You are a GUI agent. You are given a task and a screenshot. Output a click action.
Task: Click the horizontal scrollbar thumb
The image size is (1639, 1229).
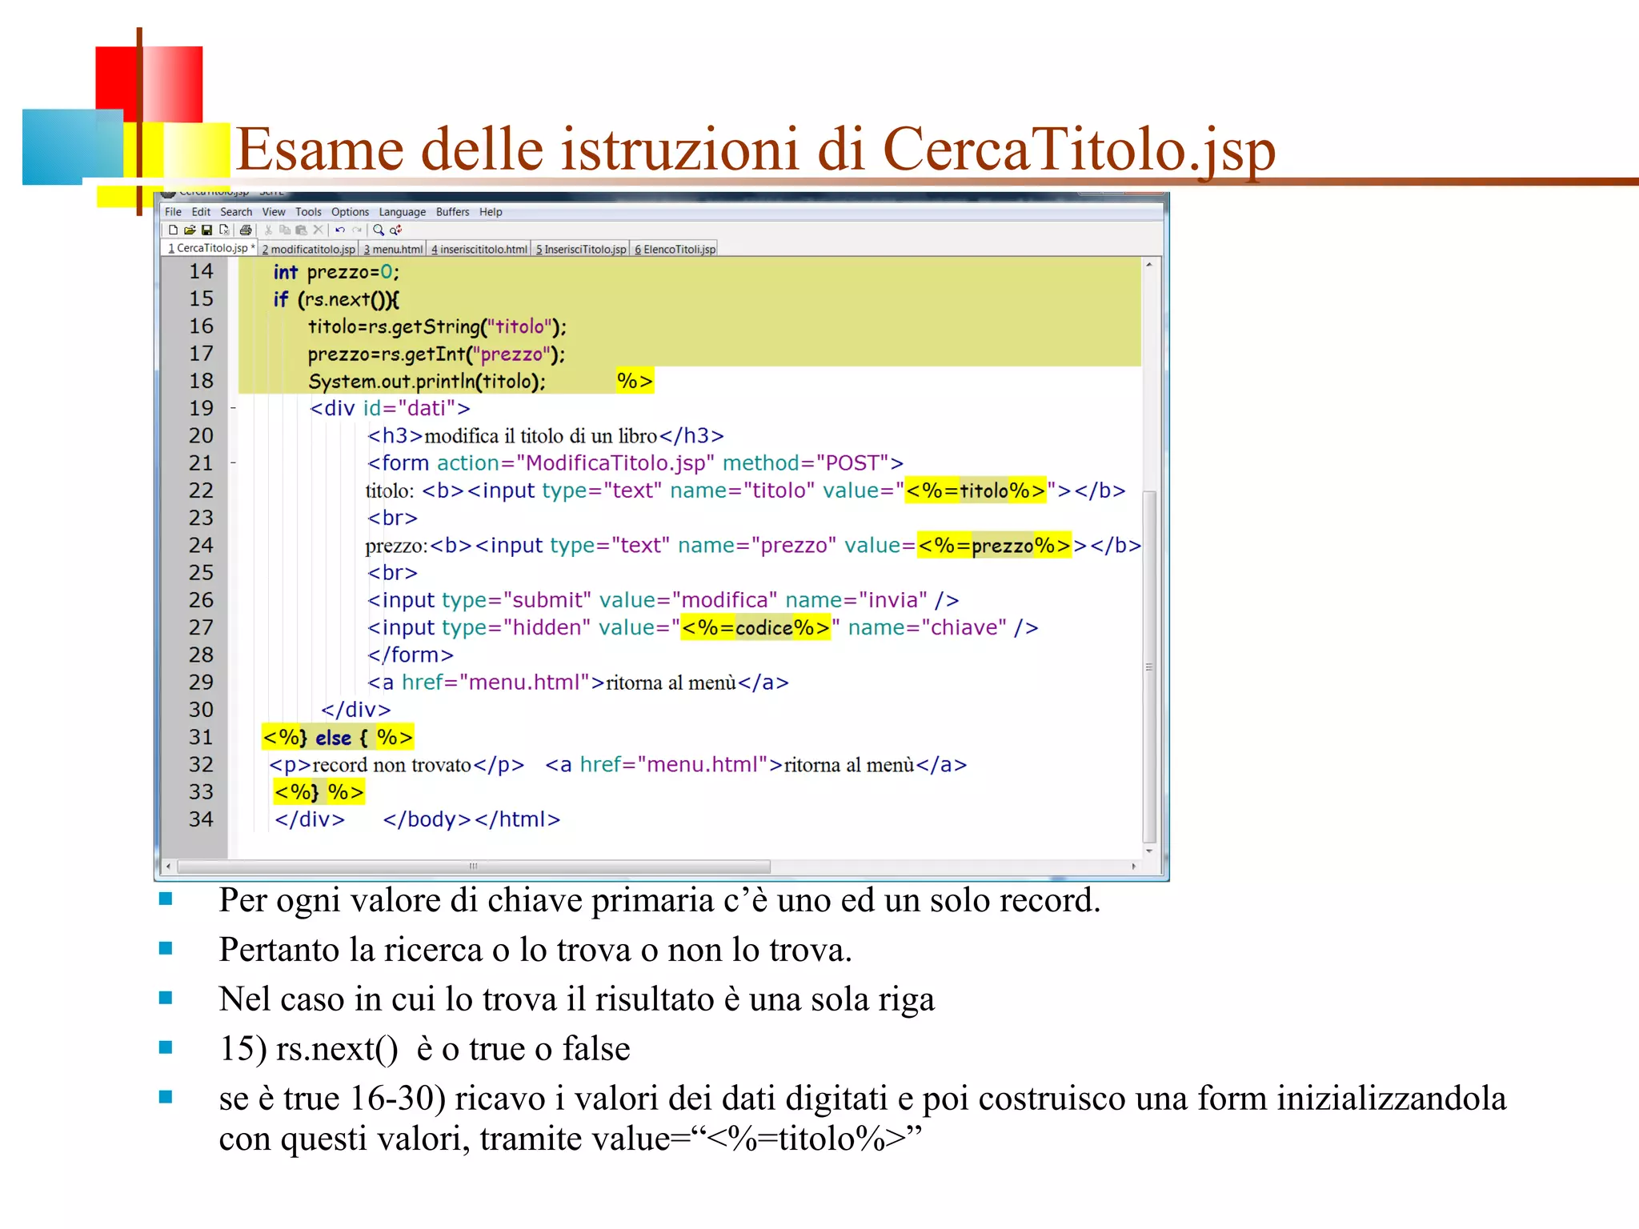coord(474,867)
